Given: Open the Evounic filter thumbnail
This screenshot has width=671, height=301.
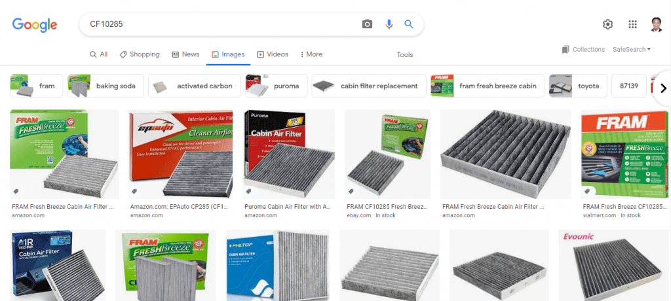Looking at the screenshot, I should (613, 265).
